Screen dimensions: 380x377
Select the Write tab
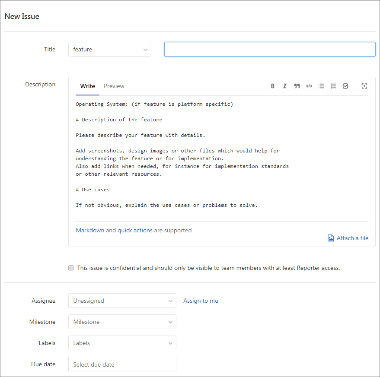(x=87, y=86)
